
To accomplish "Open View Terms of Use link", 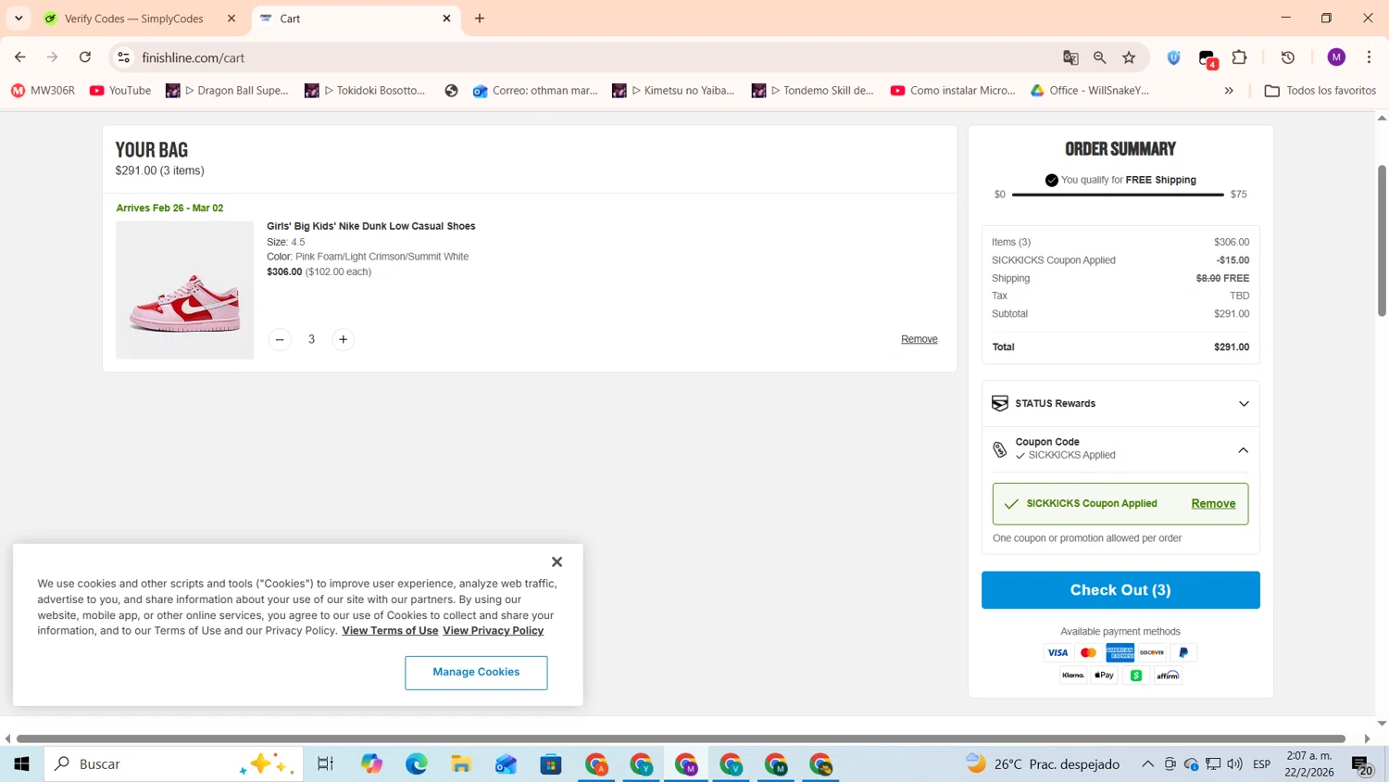I will point(390,631).
